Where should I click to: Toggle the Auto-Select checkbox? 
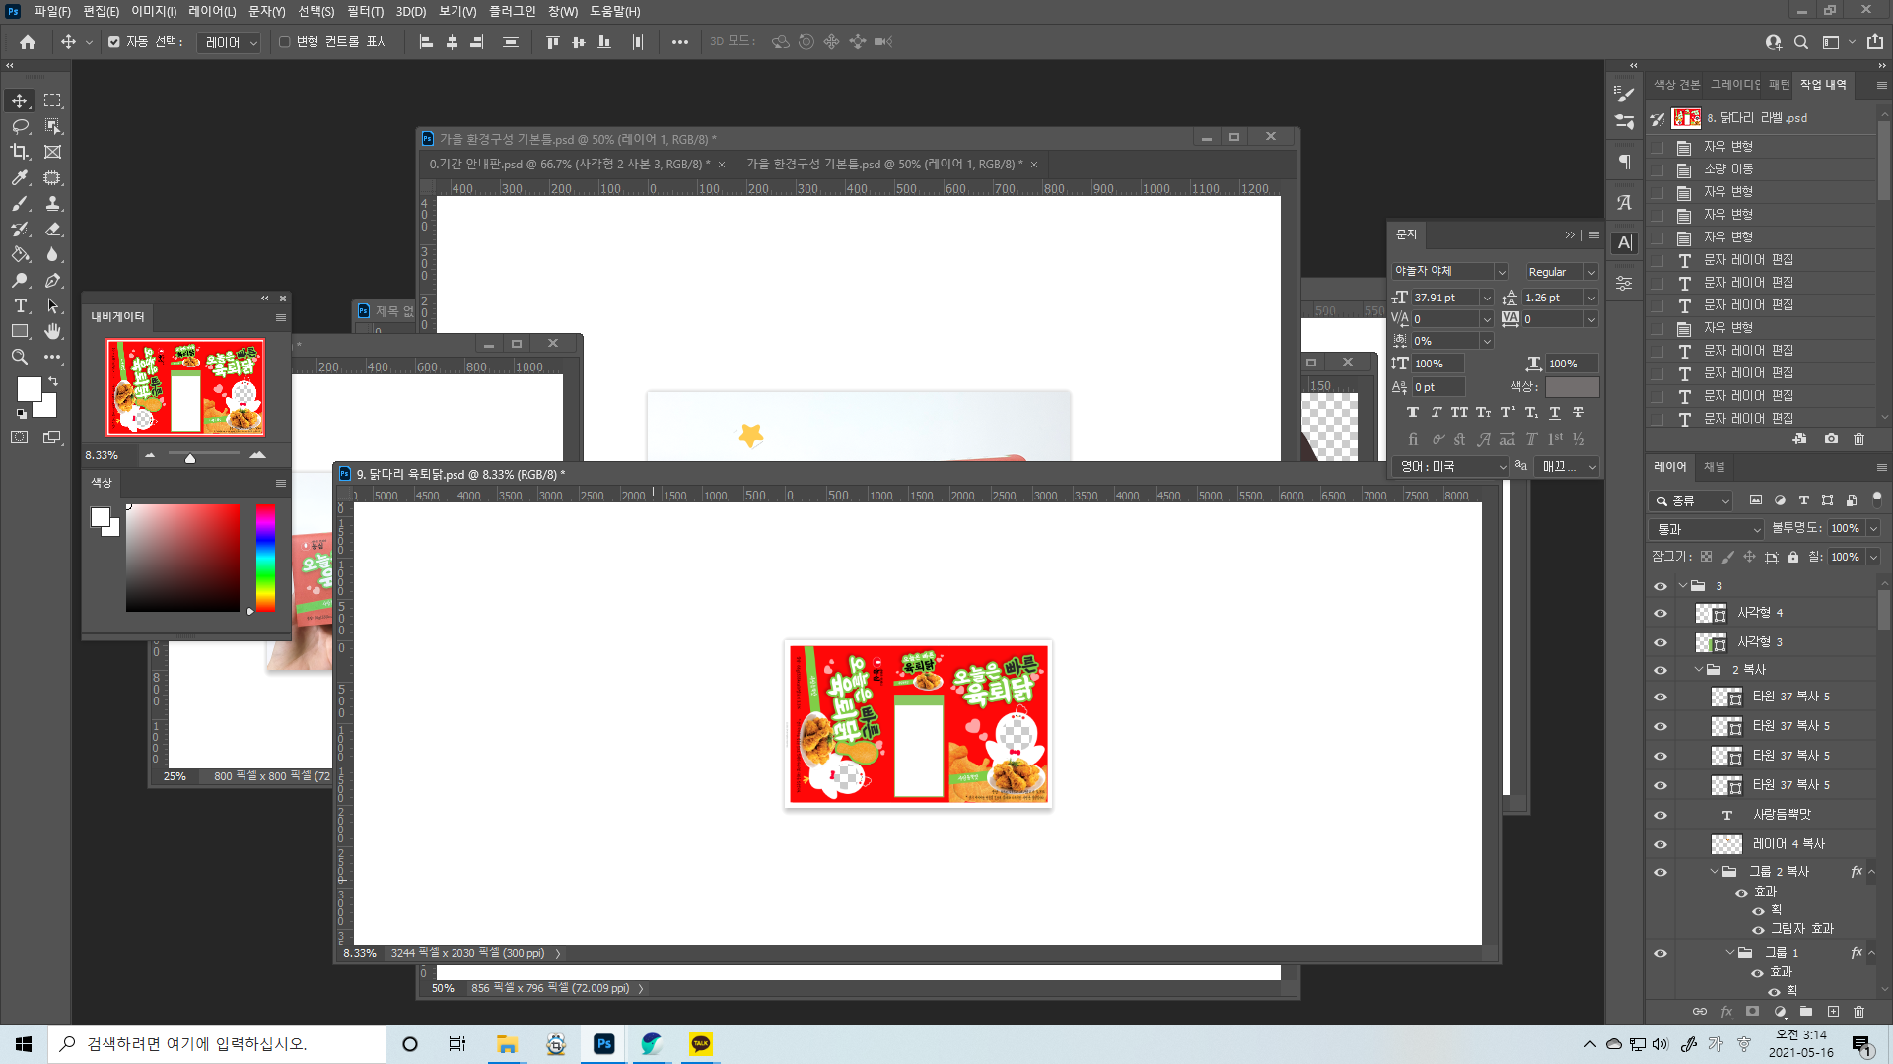click(114, 42)
